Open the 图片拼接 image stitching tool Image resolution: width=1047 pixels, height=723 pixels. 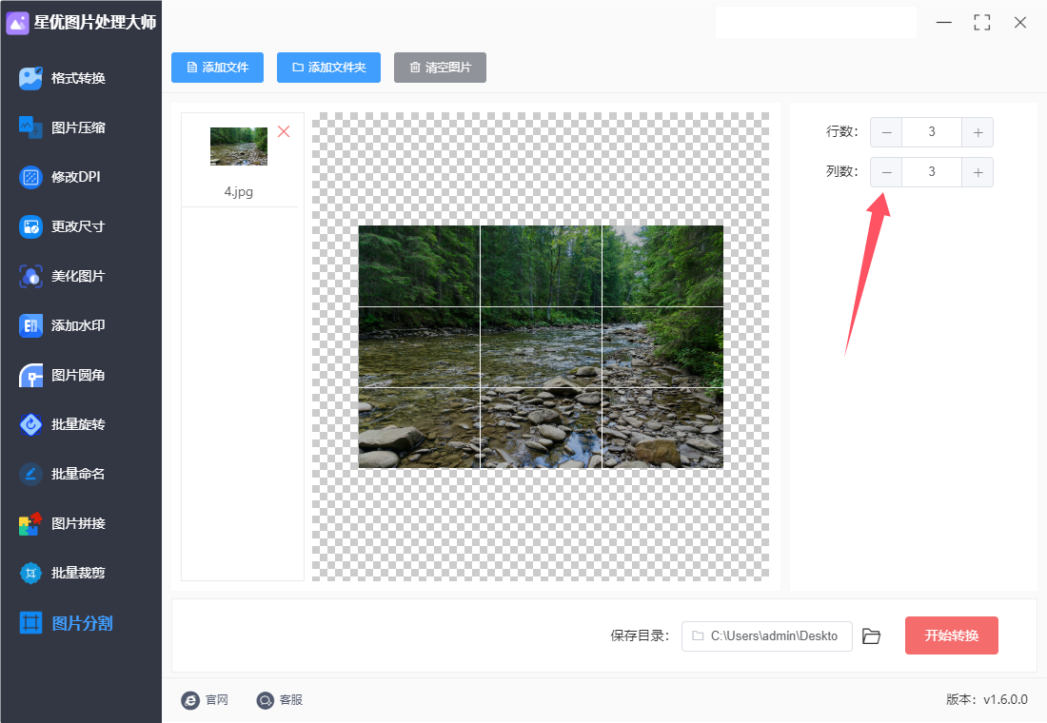click(x=62, y=523)
